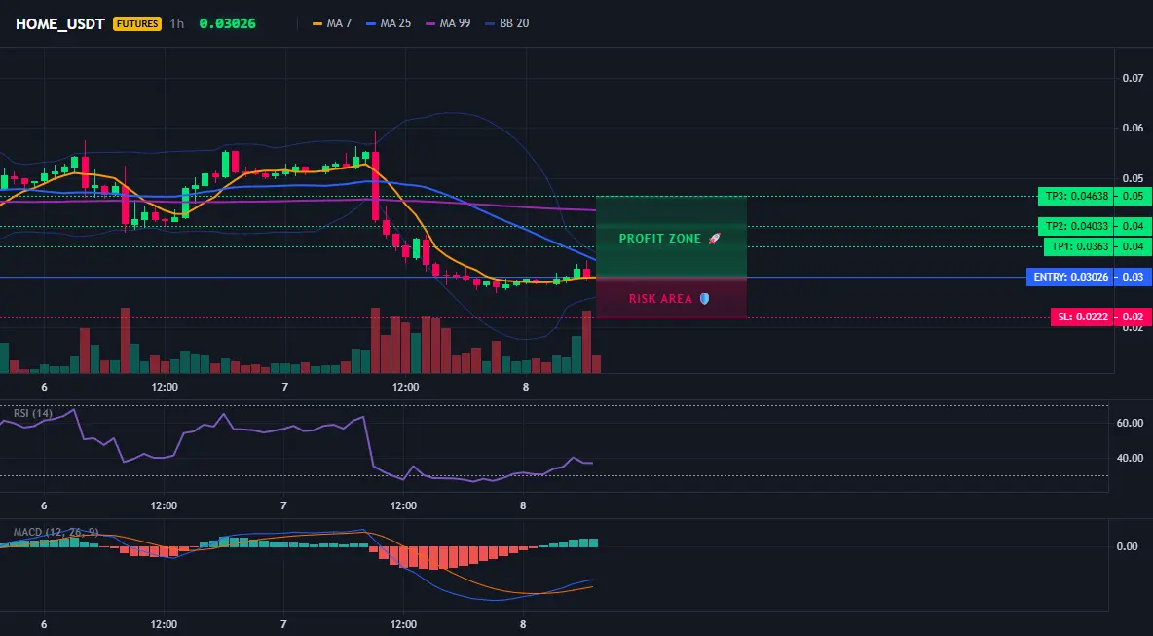Screen dimensions: 1153x636
Task: Click the BB 20 legend entry
Action: point(507,23)
